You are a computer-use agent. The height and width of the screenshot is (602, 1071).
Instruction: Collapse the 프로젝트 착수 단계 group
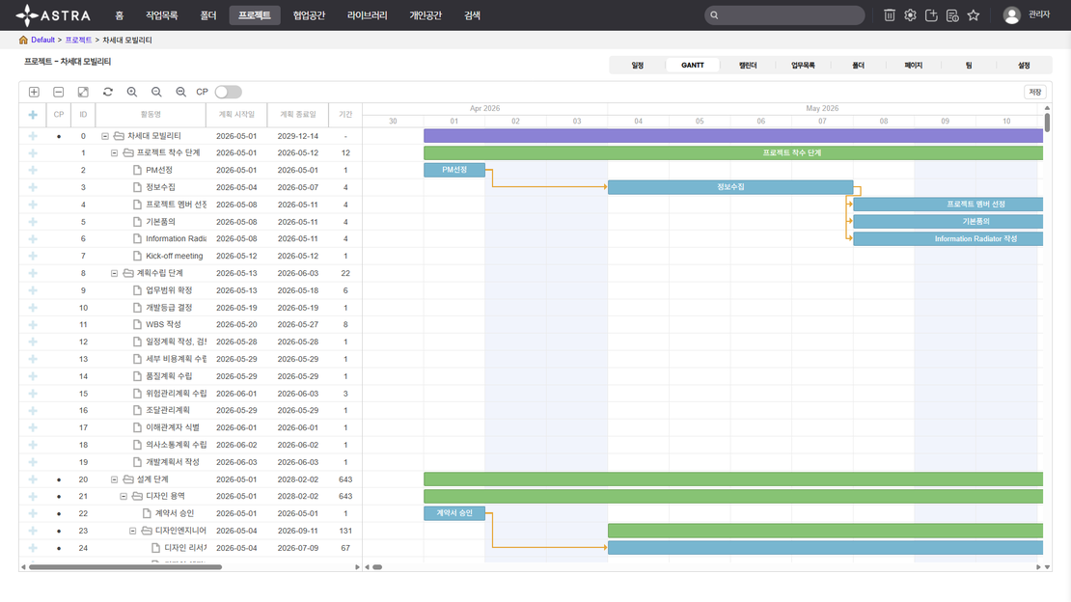pyautogui.click(x=114, y=153)
